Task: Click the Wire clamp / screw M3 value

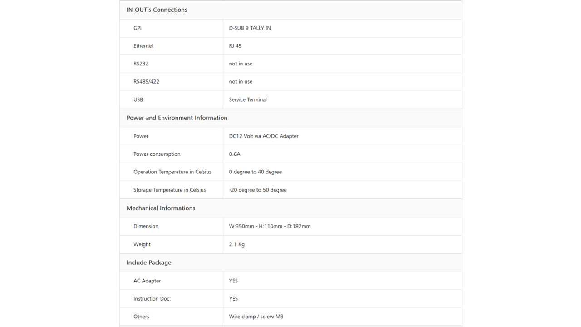Action: [256, 317]
